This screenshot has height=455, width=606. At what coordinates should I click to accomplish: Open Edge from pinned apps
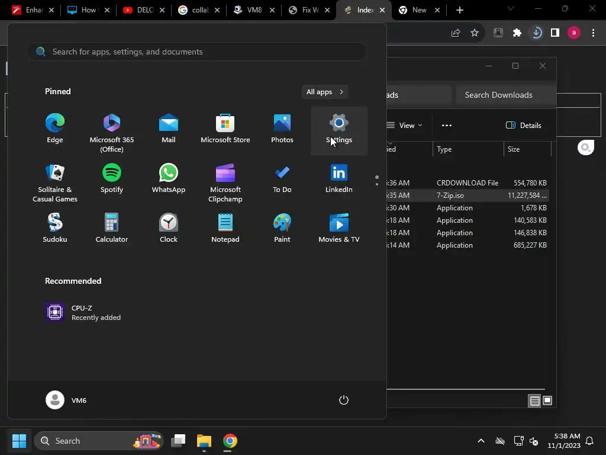(55, 129)
